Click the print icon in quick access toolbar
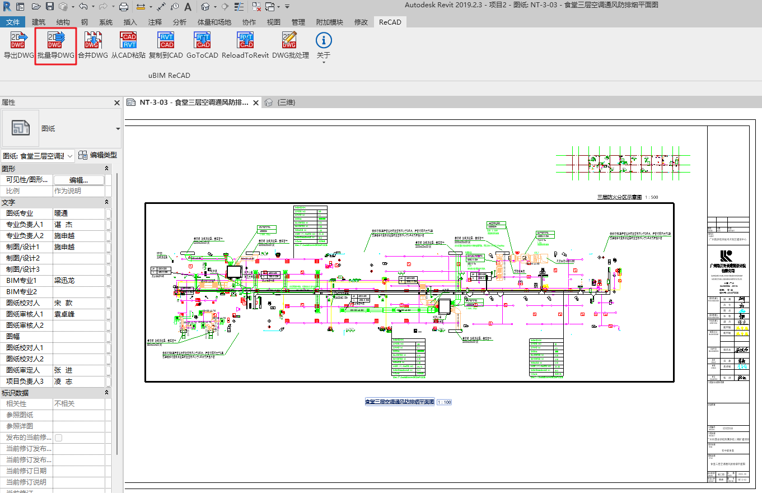This screenshot has height=493, width=762. pyautogui.click(x=124, y=7)
